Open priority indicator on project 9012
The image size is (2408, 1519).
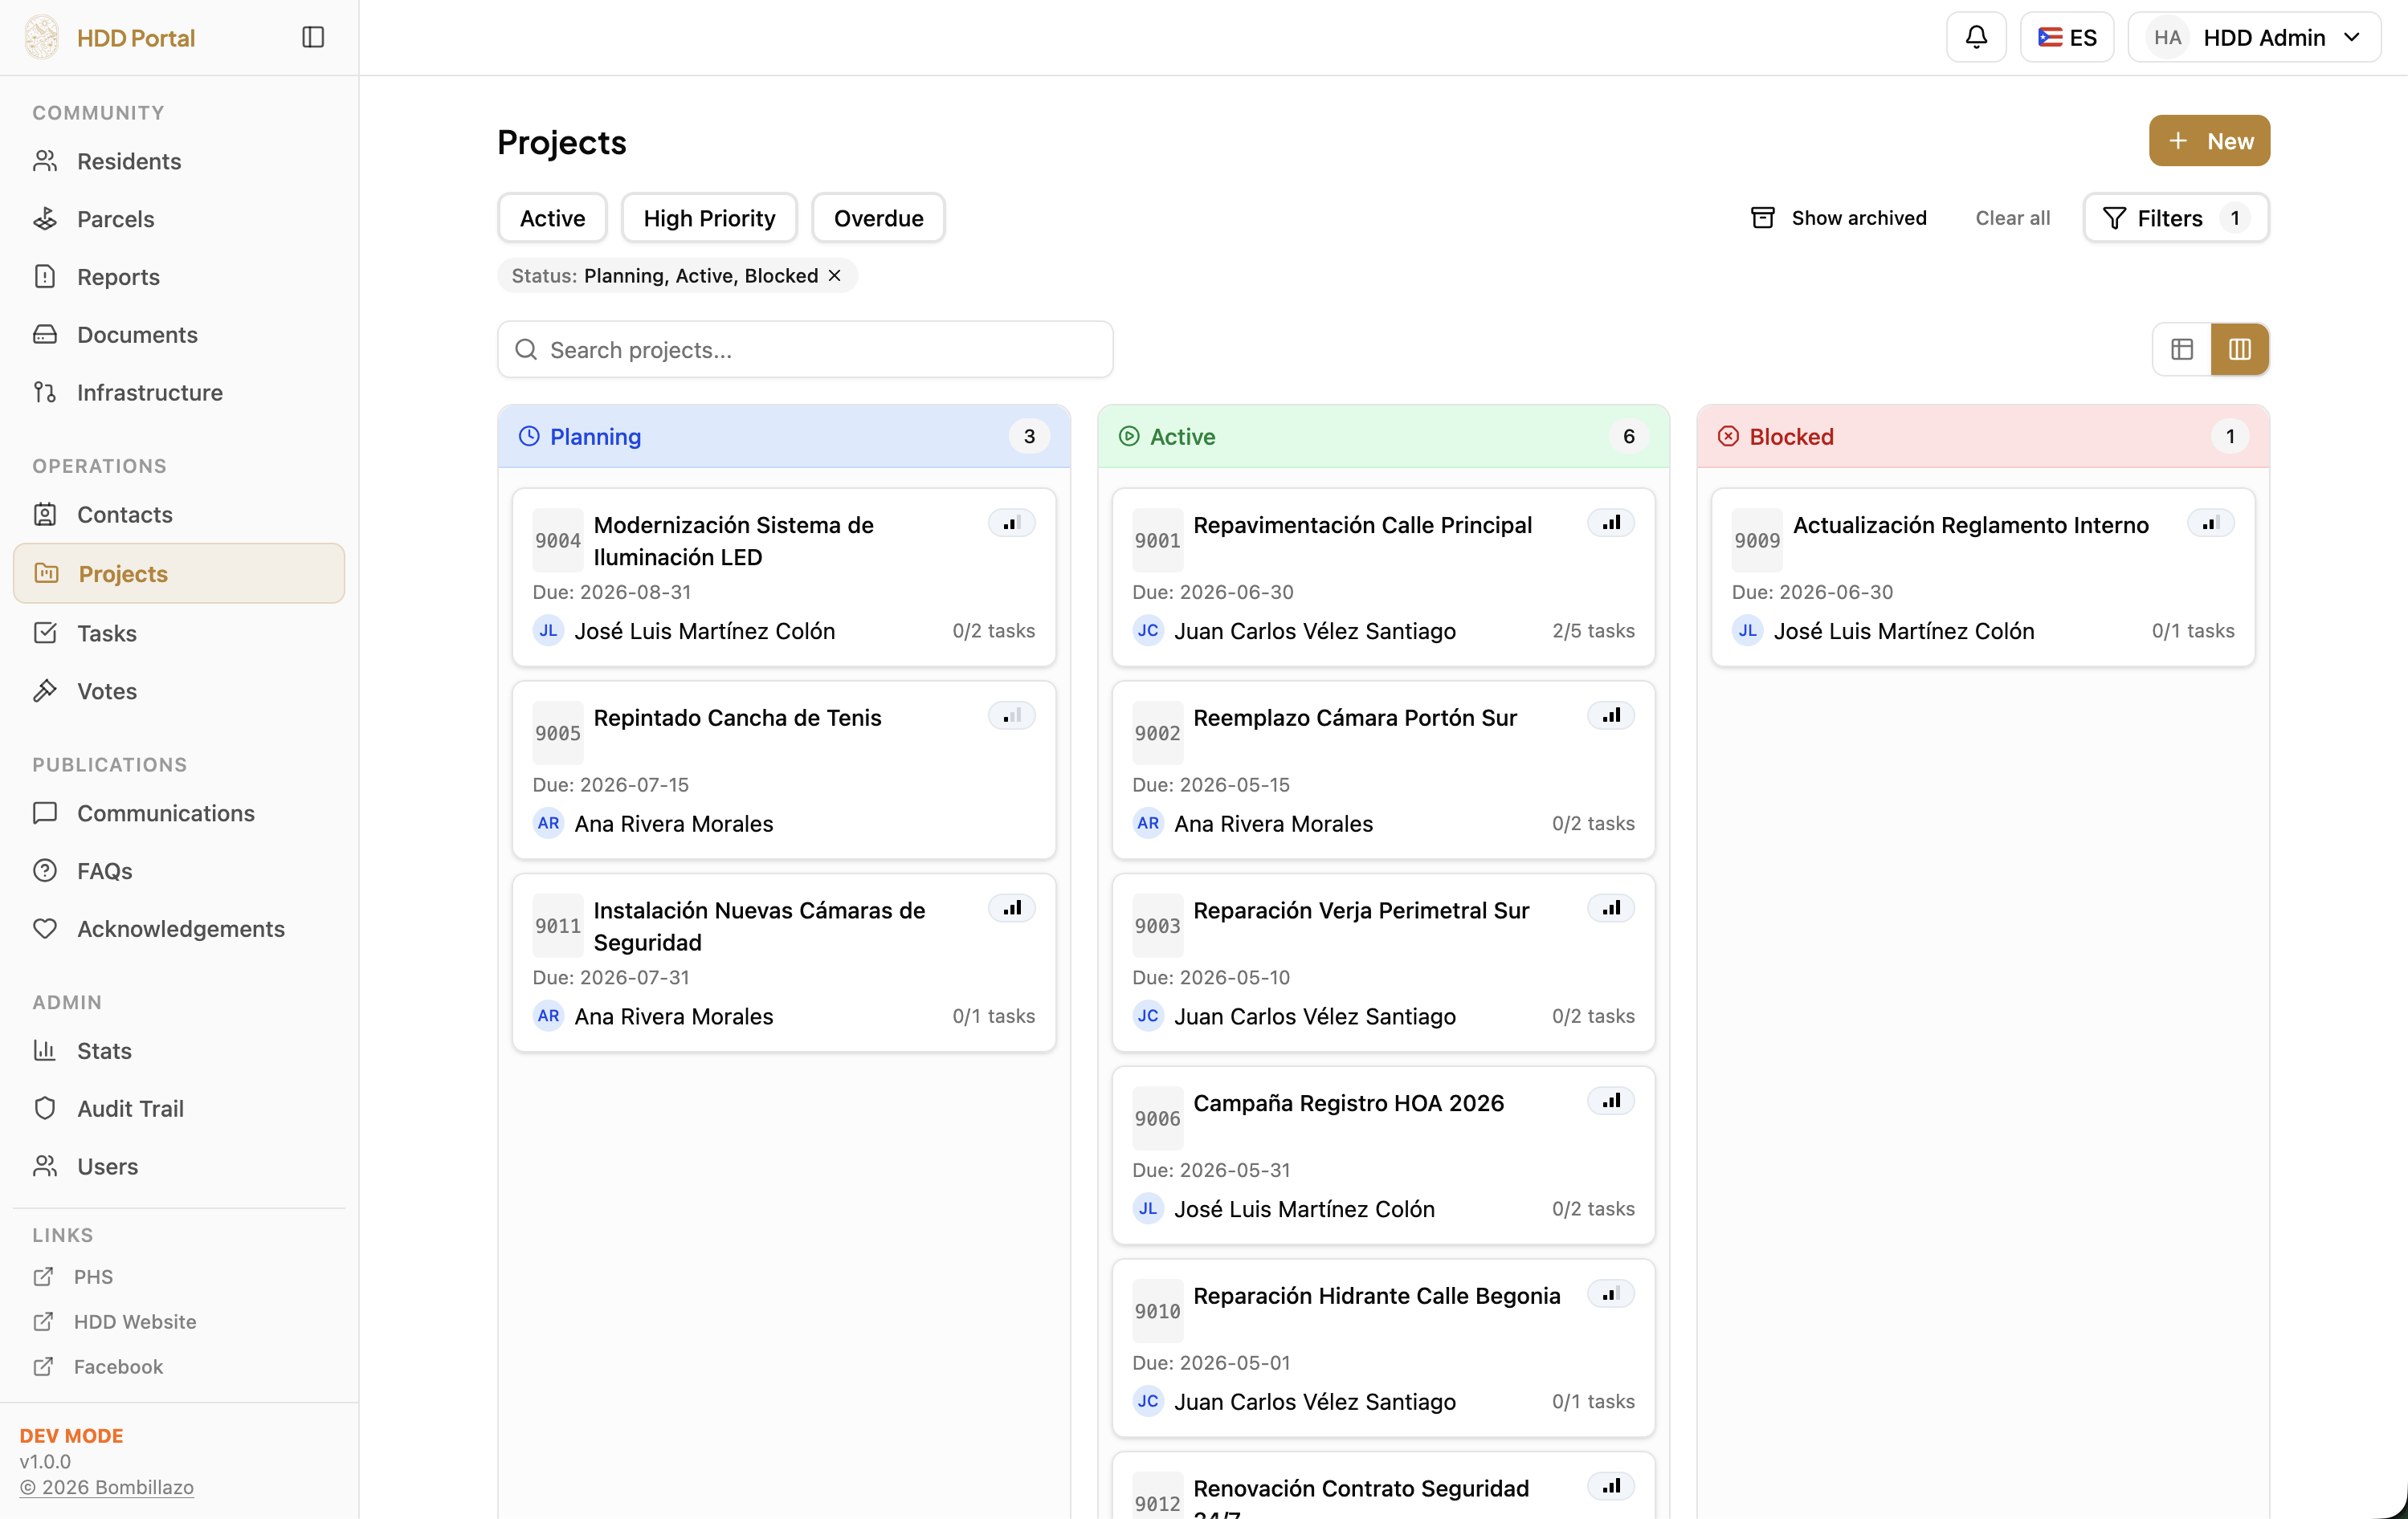point(1611,1486)
